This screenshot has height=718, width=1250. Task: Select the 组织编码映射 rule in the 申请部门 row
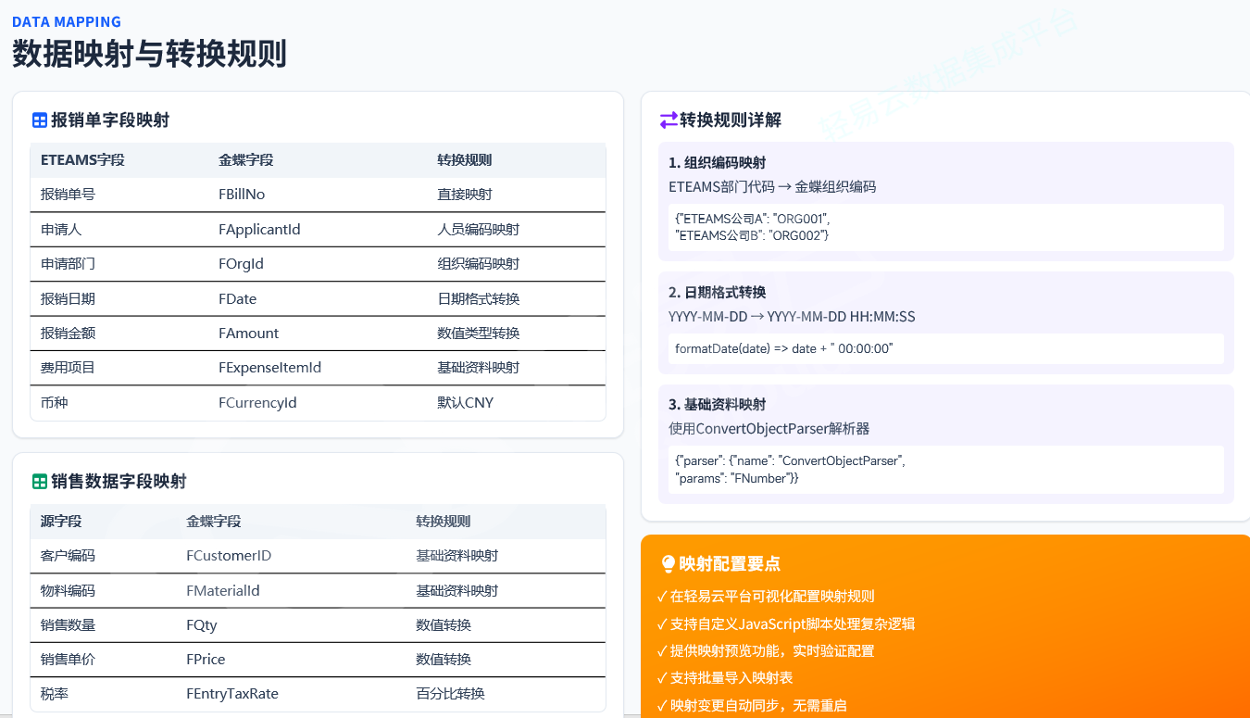478,264
